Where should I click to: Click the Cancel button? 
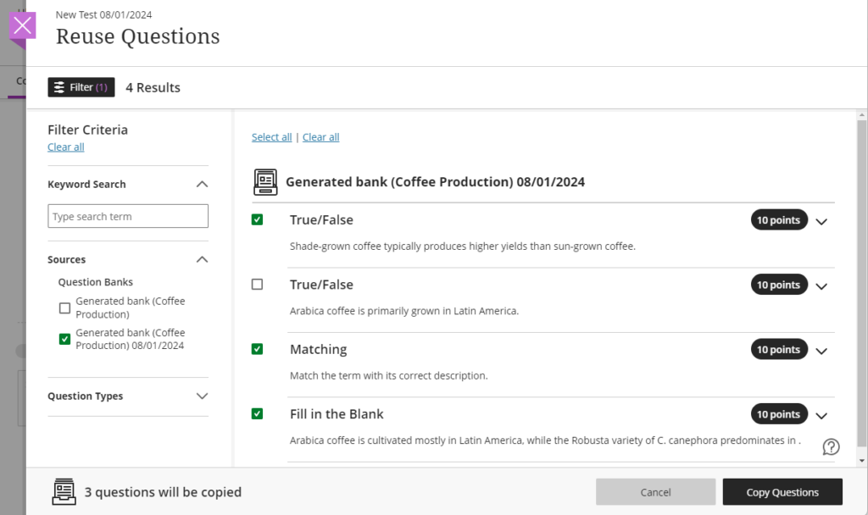655,492
